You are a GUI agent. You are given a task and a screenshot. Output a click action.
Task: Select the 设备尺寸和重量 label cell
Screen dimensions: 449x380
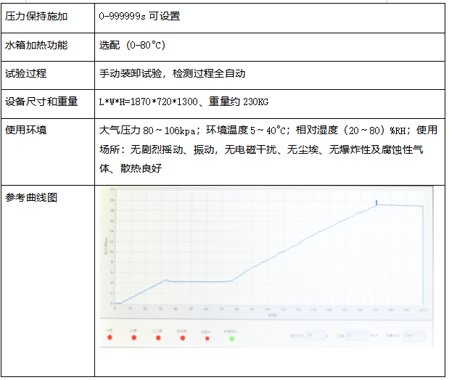[x=41, y=102]
